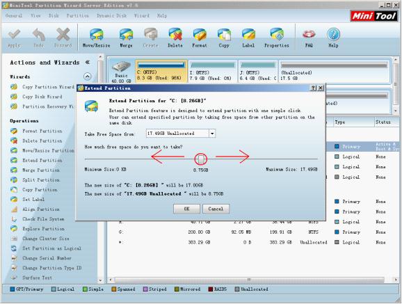This screenshot has height=304, width=402.
Task: Click the Basic 40.00 GB disk icon
Action: pyautogui.click(x=121, y=72)
